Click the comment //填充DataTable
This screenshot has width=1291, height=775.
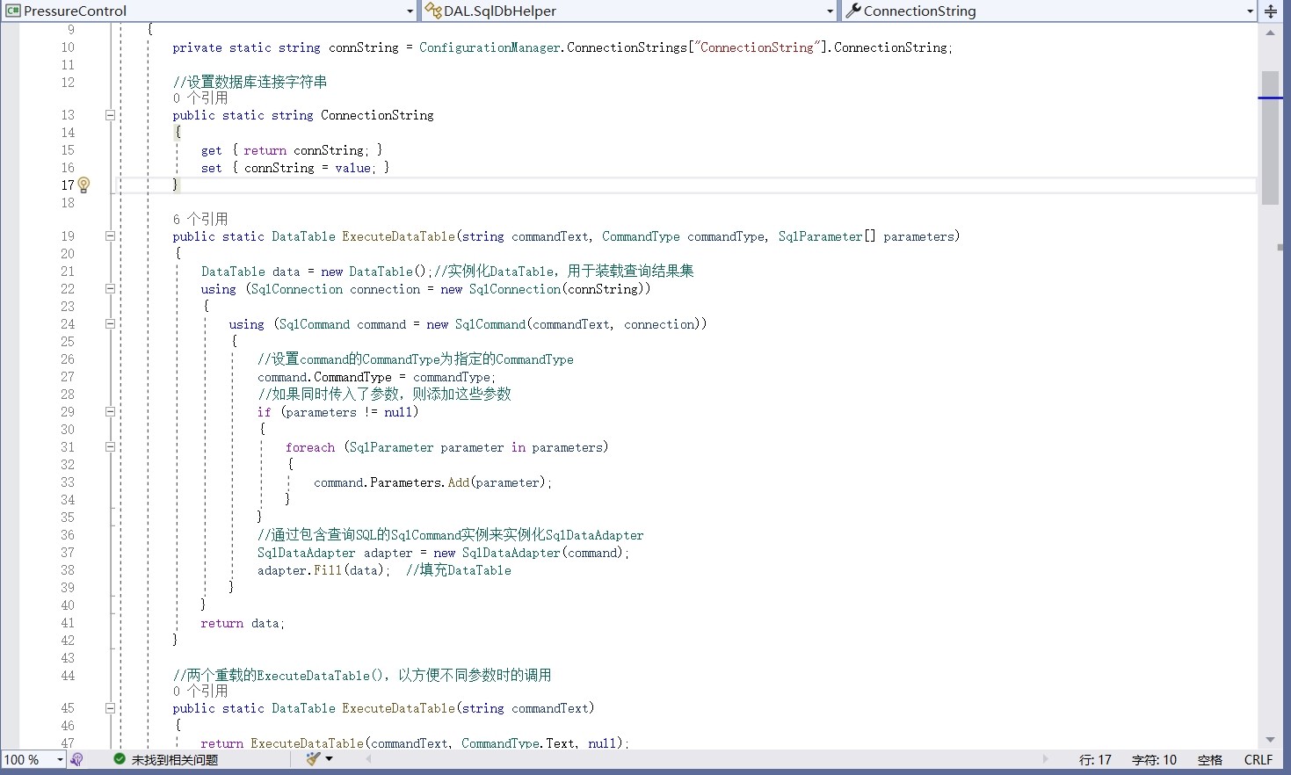click(x=458, y=570)
